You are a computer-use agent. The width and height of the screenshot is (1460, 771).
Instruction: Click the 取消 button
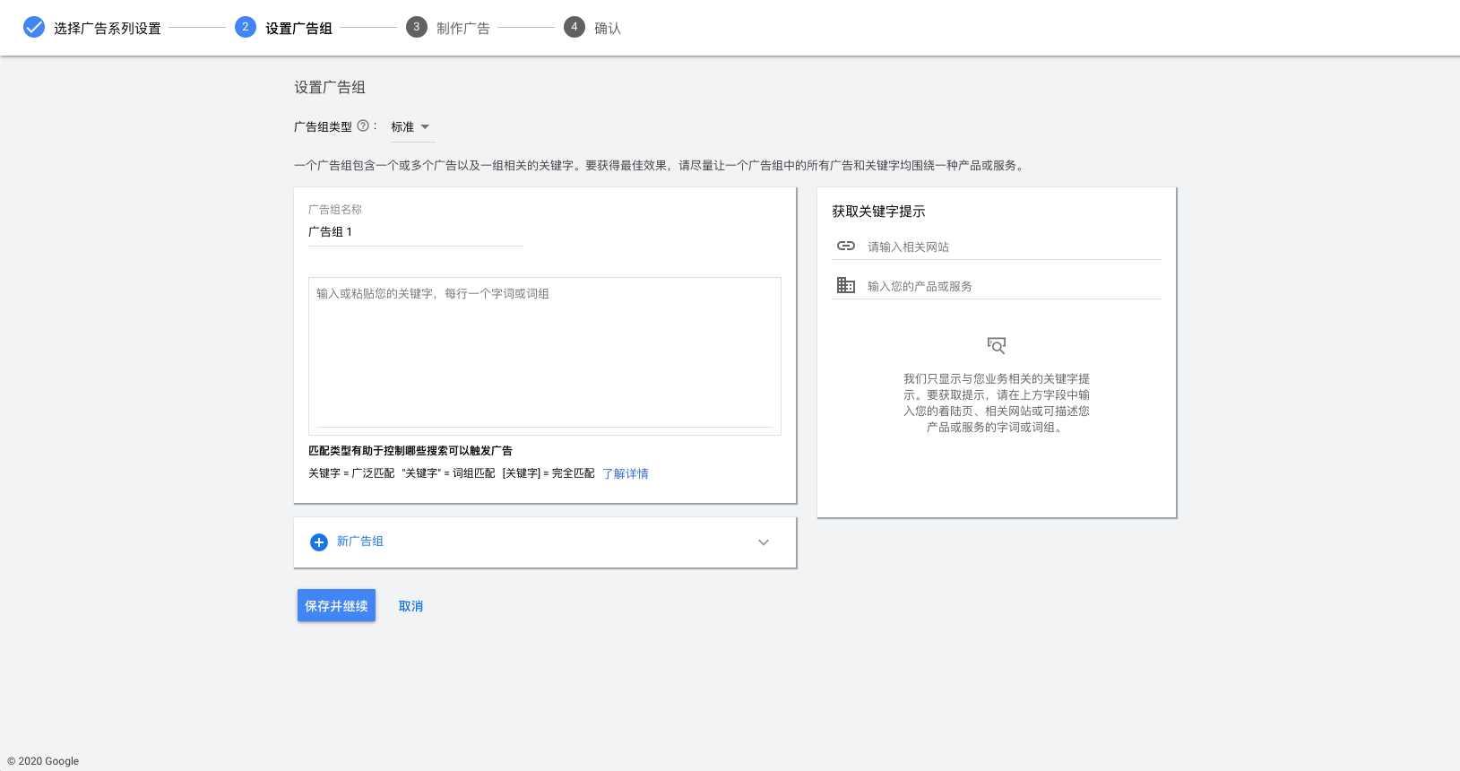[x=411, y=607]
